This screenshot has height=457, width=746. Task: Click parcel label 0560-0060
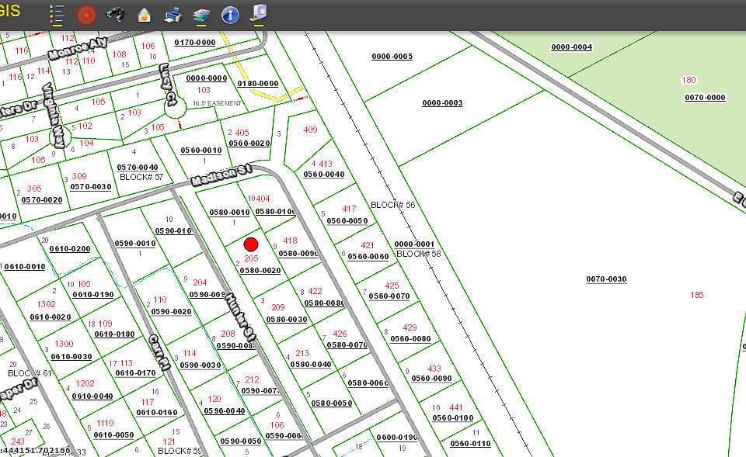click(368, 257)
